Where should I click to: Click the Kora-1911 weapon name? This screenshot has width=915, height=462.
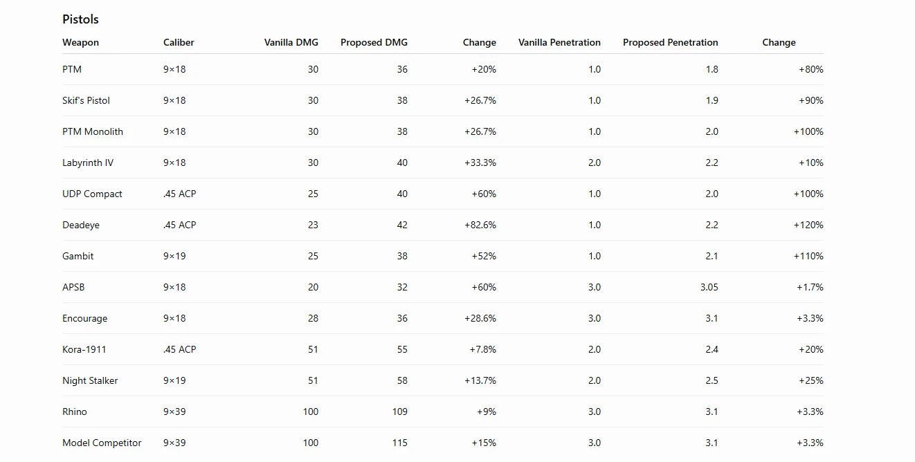pyautogui.click(x=84, y=349)
